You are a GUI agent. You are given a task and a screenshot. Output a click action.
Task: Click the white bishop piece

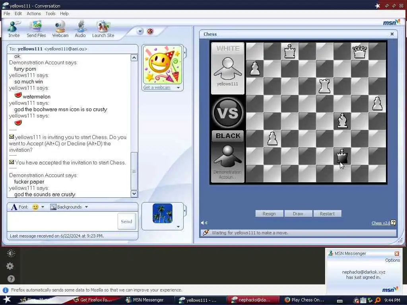click(342, 121)
